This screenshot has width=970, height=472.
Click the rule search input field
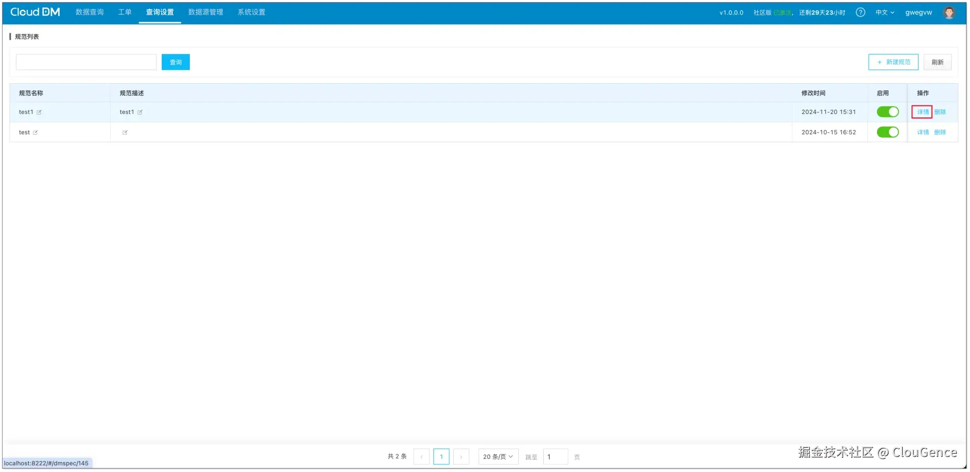(x=86, y=62)
